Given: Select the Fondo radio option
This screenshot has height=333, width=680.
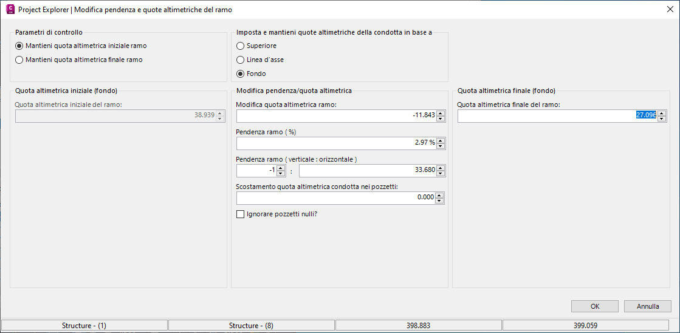Looking at the screenshot, I should (x=241, y=74).
